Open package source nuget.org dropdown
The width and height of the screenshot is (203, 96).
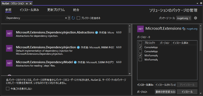(x=184, y=18)
